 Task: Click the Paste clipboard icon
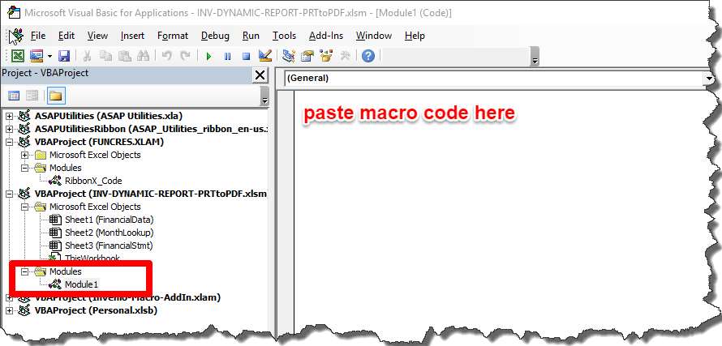(125, 56)
